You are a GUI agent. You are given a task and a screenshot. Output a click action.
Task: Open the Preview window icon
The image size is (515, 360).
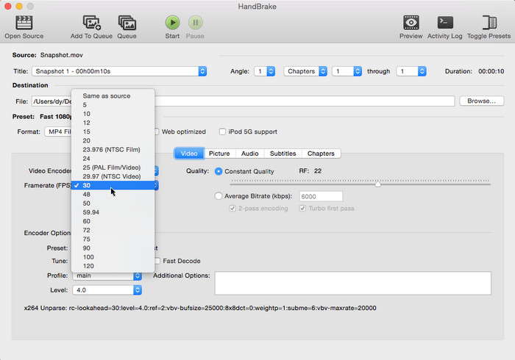(x=411, y=23)
